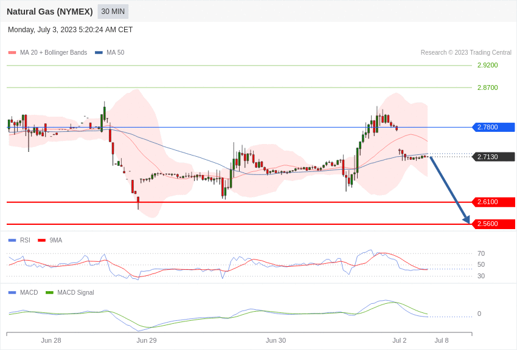
Task: Click the MA 20 + Bollinger Bands legend label
Action: point(54,53)
